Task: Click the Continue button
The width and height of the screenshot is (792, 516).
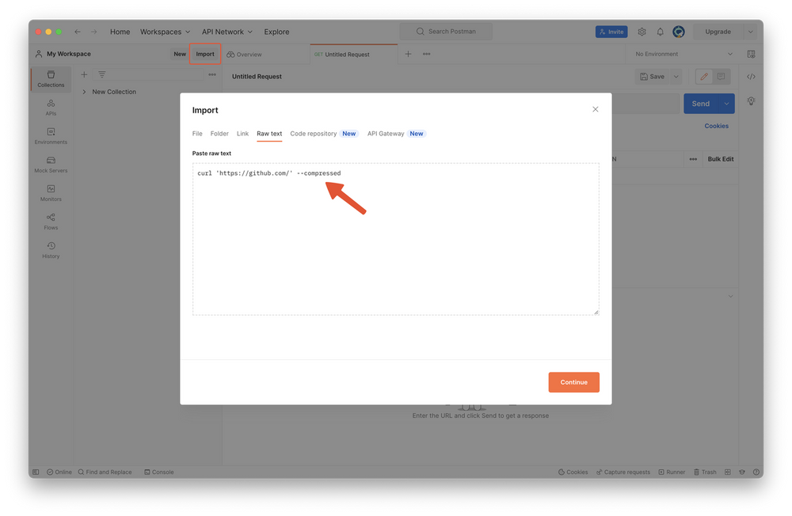Action: click(573, 382)
